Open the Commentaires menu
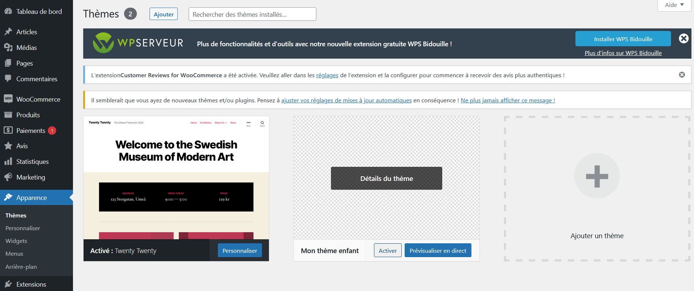 (36, 79)
